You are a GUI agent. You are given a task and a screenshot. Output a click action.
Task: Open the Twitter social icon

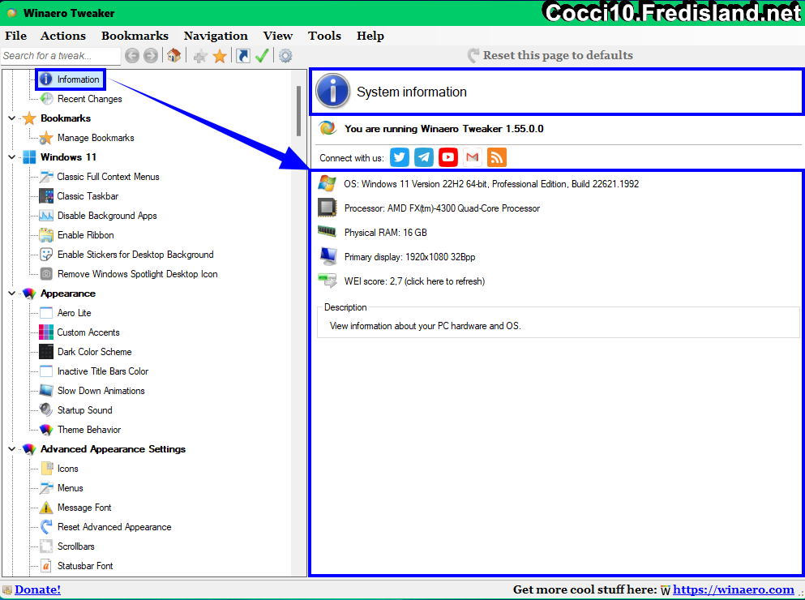[400, 157]
